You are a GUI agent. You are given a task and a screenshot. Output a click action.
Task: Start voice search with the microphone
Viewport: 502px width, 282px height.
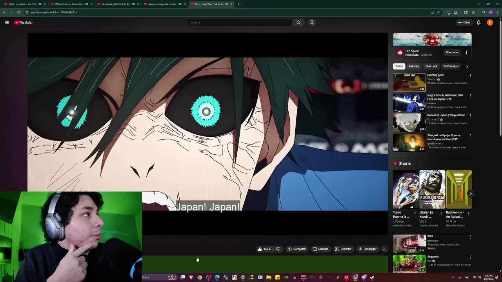[312, 22]
